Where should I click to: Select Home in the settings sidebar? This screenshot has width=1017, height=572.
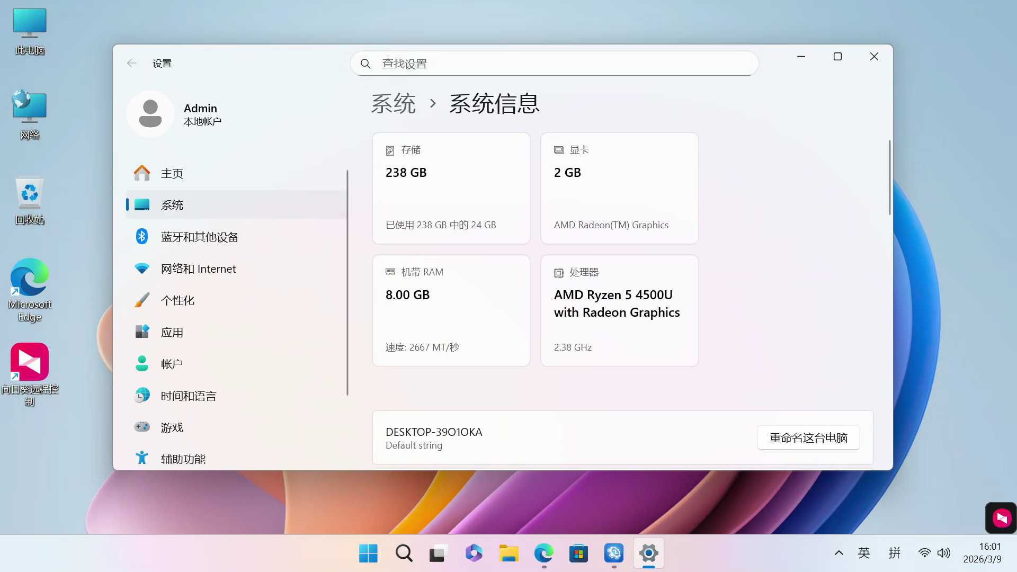[172, 173]
